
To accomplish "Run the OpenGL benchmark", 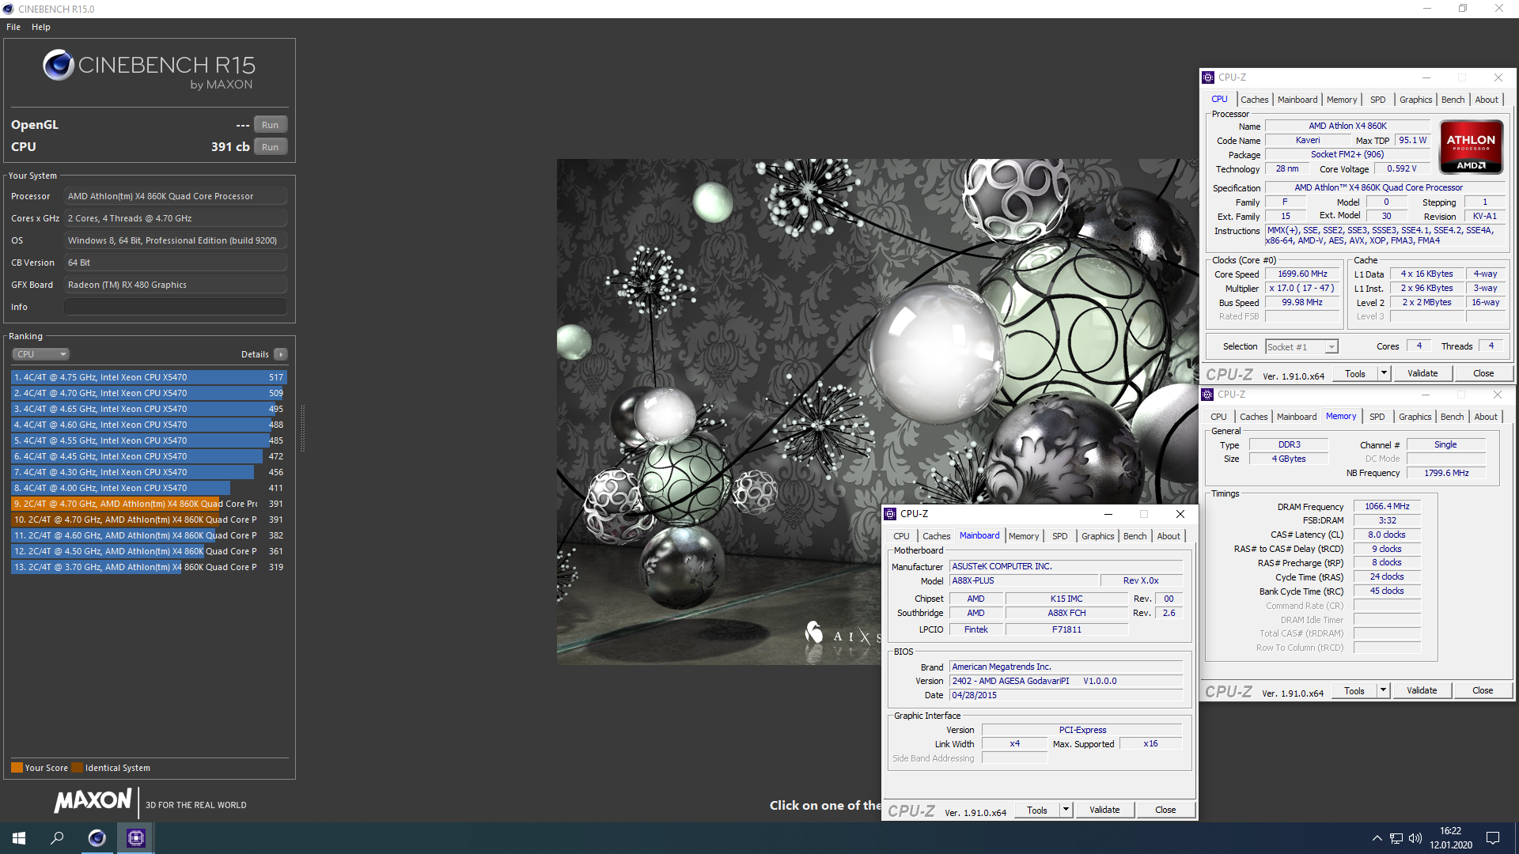I will coord(270,125).
